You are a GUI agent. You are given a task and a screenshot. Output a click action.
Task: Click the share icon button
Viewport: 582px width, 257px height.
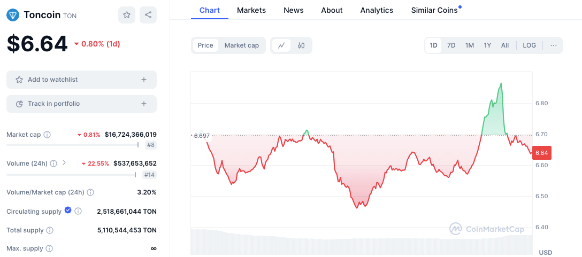tap(148, 15)
